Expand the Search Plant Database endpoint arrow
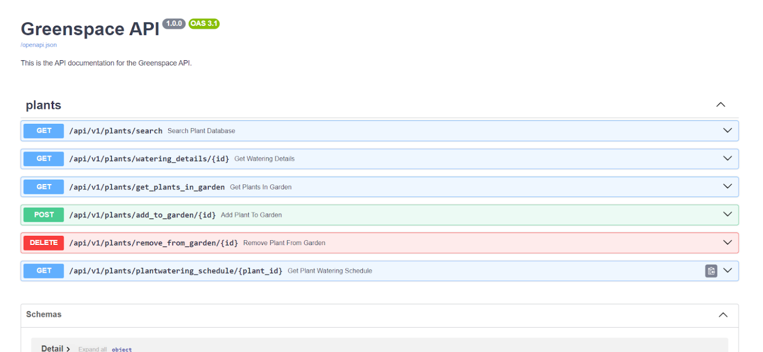 coord(727,131)
